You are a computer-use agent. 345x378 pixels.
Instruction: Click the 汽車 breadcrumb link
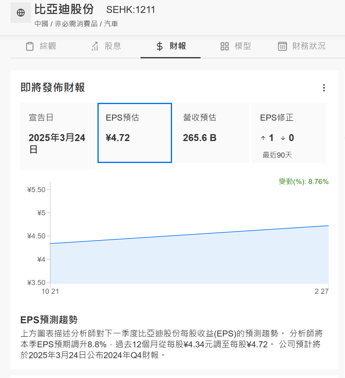(111, 24)
